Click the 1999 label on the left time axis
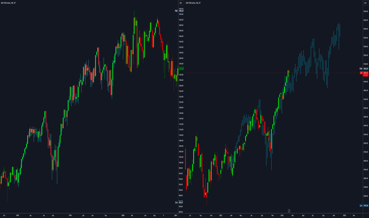The width and height of the screenshot is (369, 218). [70, 215]
